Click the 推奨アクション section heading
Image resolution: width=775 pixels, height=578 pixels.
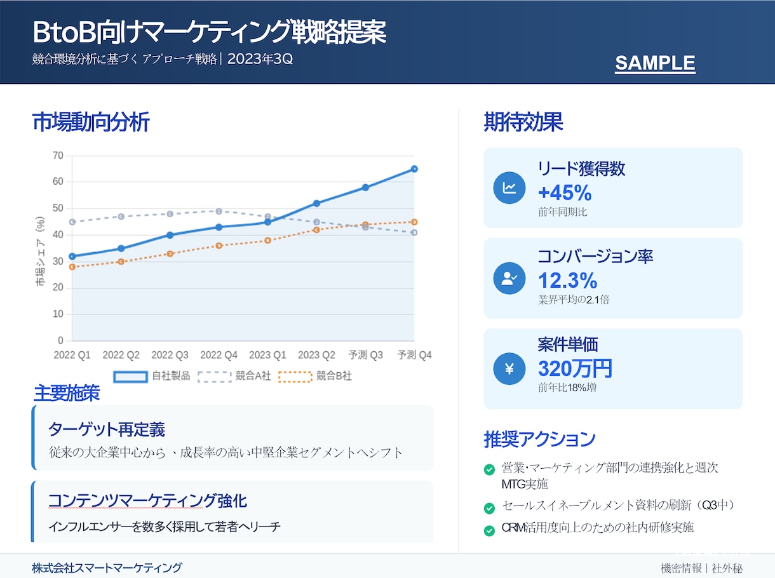point(540,439)
